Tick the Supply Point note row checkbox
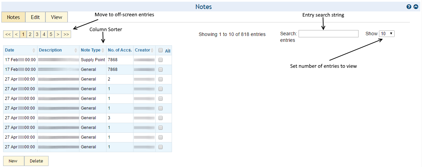Screen dimensions: 422x167 [161, 60]
